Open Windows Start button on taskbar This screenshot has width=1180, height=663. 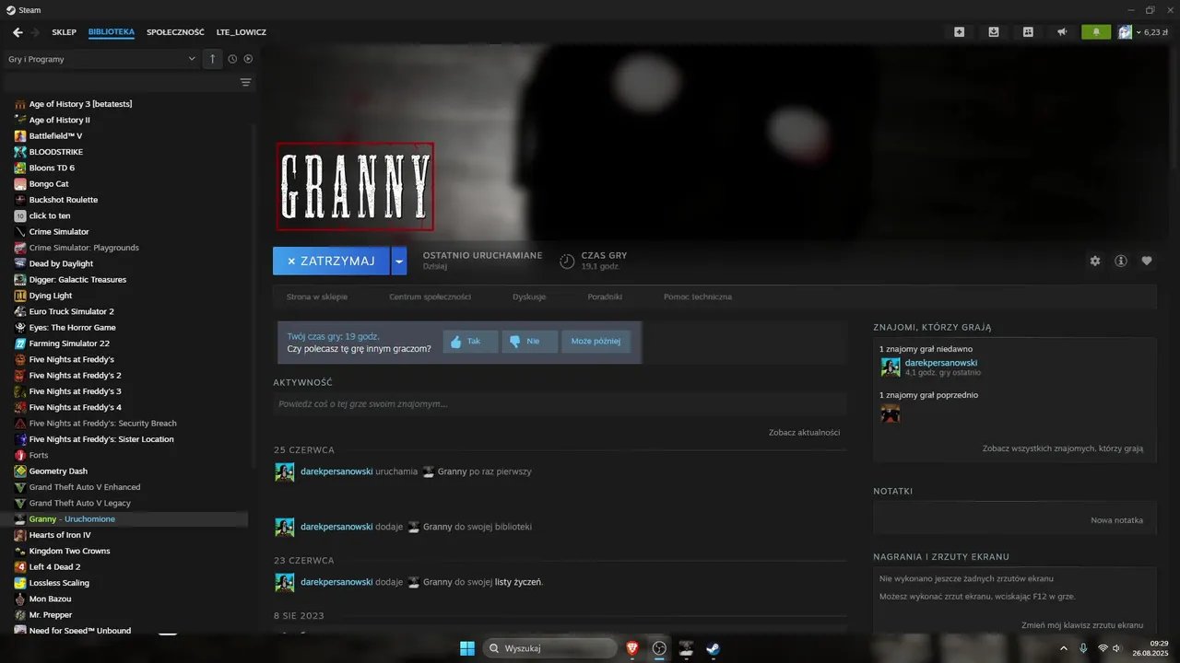coord(467,648)
